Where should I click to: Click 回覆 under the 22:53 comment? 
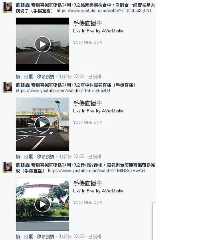pos(29,236)
